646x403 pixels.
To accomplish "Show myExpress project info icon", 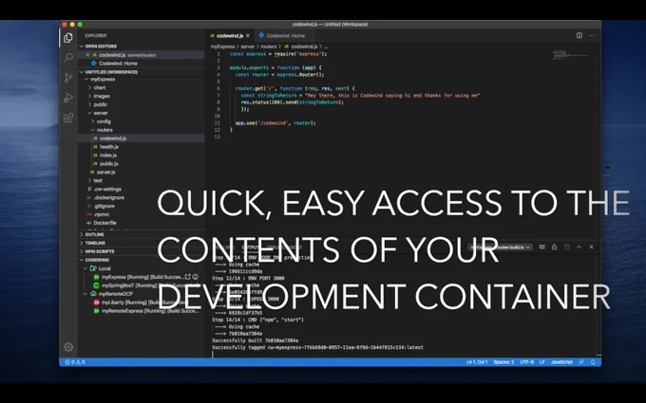I will pyautogui.click(x=196, y=277).
